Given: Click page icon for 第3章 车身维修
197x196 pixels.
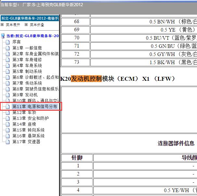Looking at the screenshot, I should (8, 60).
